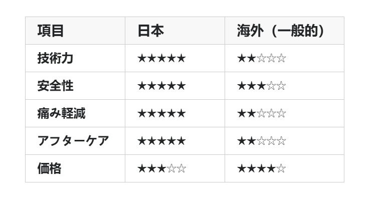Select Japan's three-star 価格 rating

161,168
